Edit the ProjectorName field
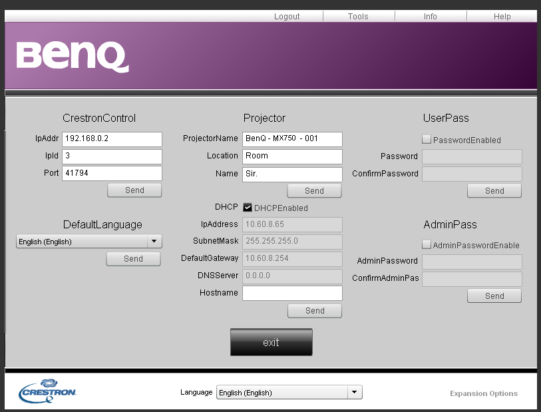Viewport: 541px width, 412px height. click(x=292, y=139)
